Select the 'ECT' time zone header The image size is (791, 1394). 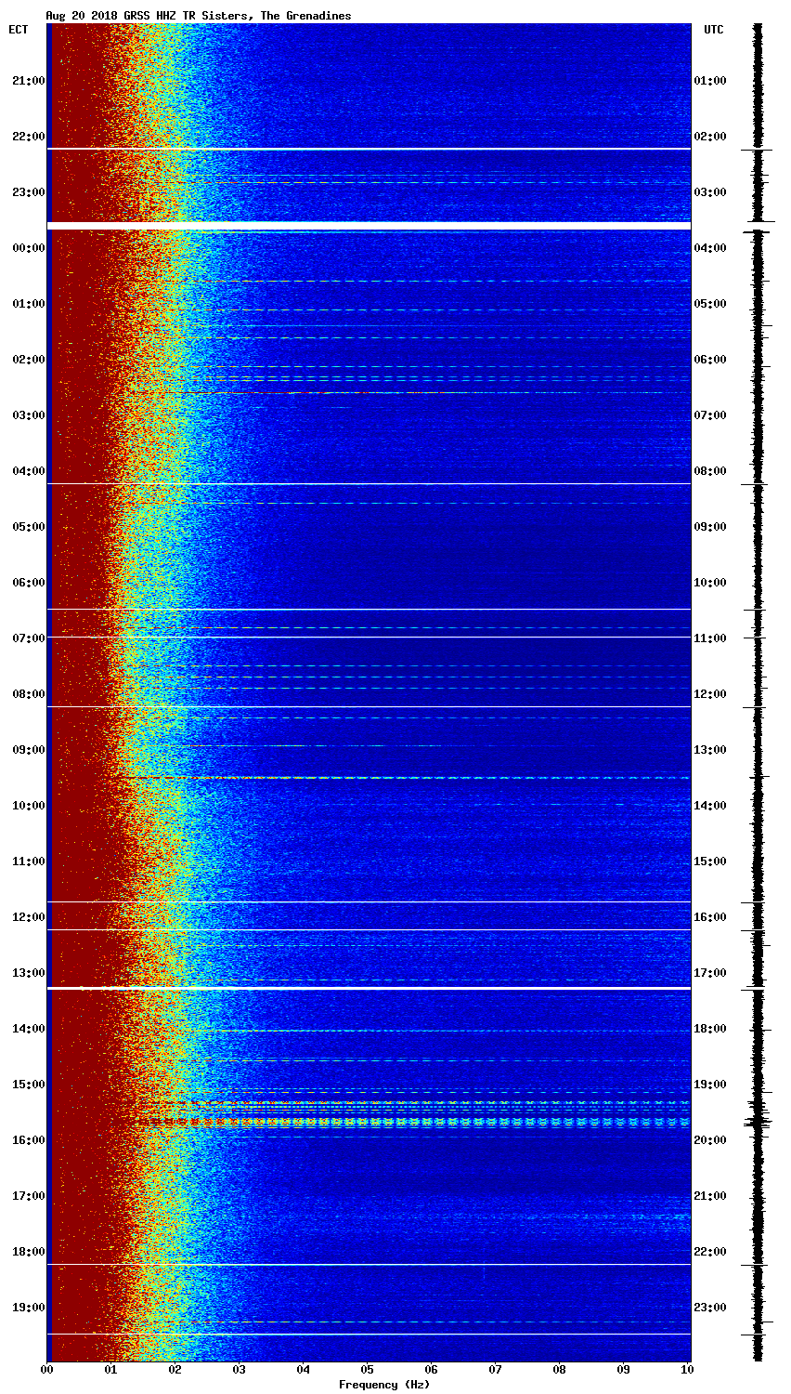(19, 30)
